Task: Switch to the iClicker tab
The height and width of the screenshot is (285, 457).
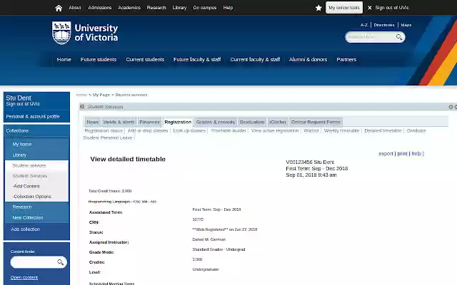Action: point(278,122)
